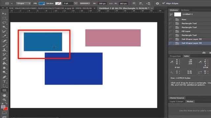Select the Magic Wand tool
Image resolution: width=211 pixels, height=118 pixels.
click(x=4, y=27)
